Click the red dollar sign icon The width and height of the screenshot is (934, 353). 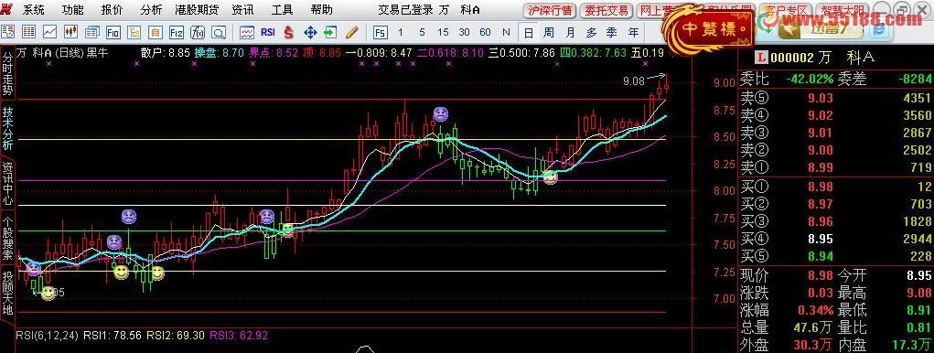(x=289, y=32)
